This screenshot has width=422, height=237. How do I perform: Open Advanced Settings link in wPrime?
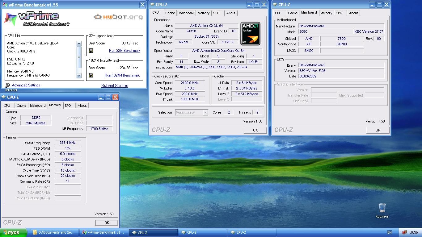[26, 85]
